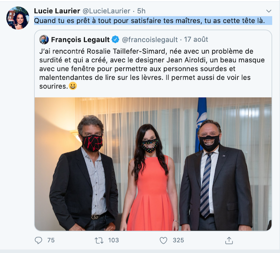Expand the tweet options chevron
The height and width of the screenshot is (253, 280).
tap(269, 11)
